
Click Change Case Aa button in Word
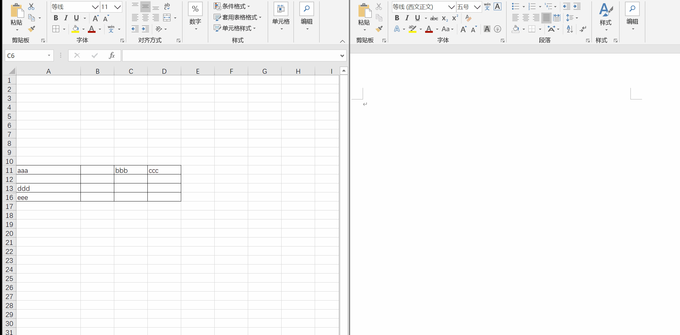(x=447, y=29)
